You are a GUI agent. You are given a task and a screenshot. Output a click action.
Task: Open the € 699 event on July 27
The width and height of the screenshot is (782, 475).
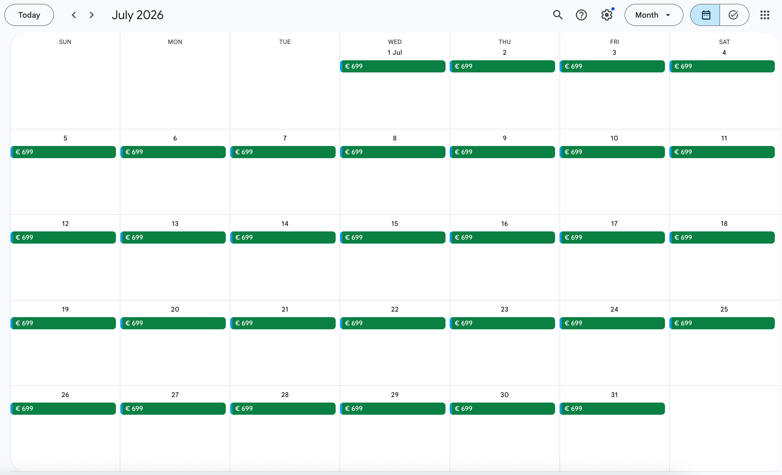[x=173, y=409]
